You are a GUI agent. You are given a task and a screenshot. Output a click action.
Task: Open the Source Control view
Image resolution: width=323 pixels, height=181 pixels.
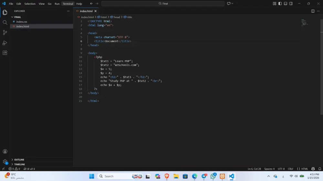5,33
